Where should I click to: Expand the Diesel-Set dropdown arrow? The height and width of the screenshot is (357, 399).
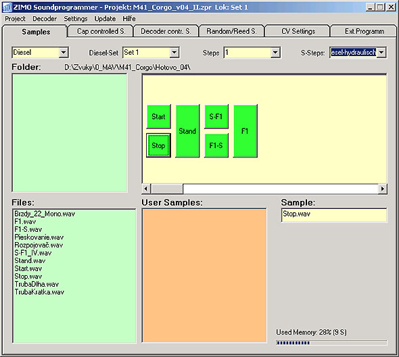174,53
